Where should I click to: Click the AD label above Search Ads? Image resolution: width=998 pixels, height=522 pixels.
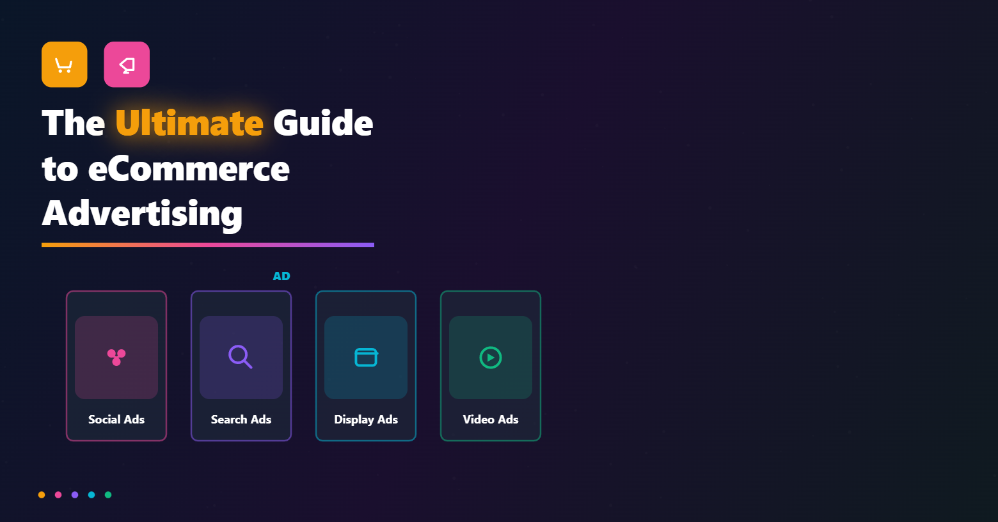pyautogui.click(x=281, y=276)
